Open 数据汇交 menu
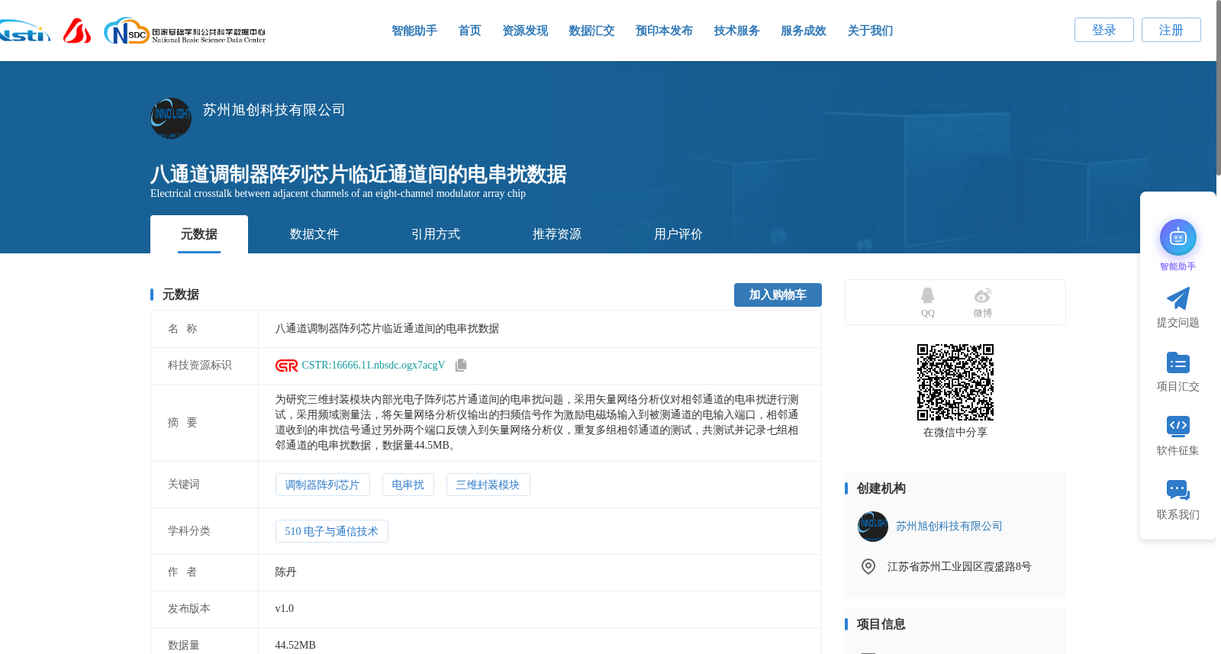Image resolution: width=1221 pixels, height=654 pixels. click(591, 31)
